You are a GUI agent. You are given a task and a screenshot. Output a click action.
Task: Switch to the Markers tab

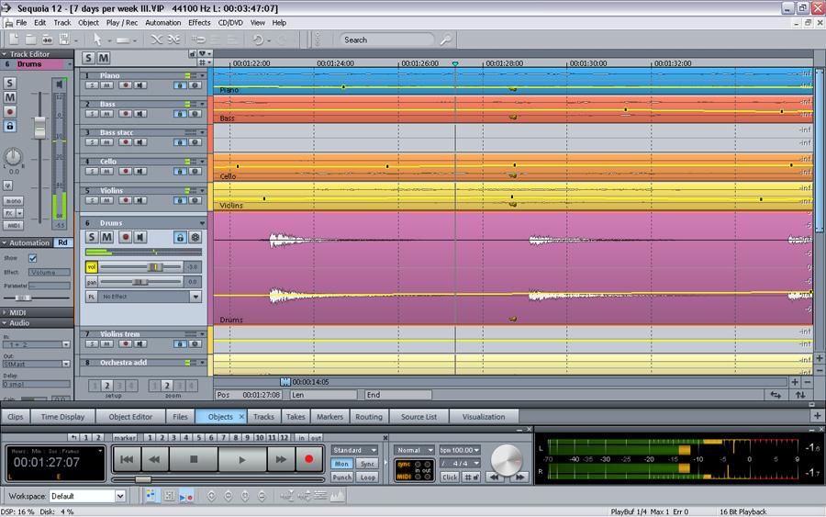[329, 417]
